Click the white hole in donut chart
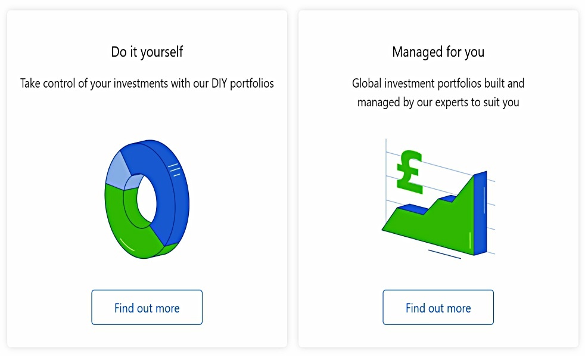The width and height of the screenshot is (585, 356). 147,200
